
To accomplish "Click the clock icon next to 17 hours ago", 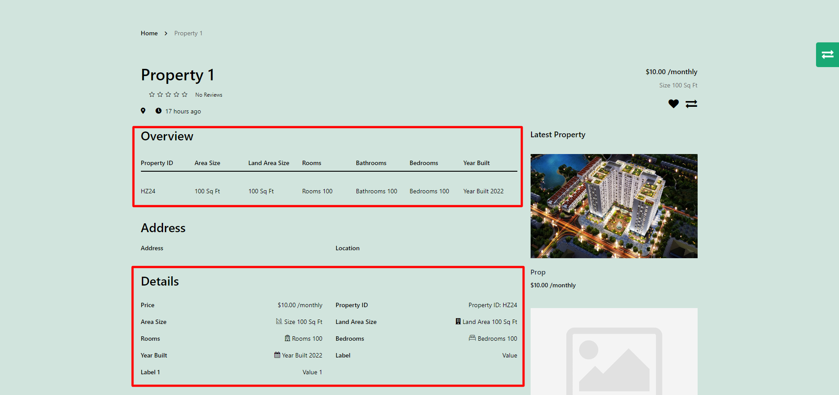I will pos(158,111).
